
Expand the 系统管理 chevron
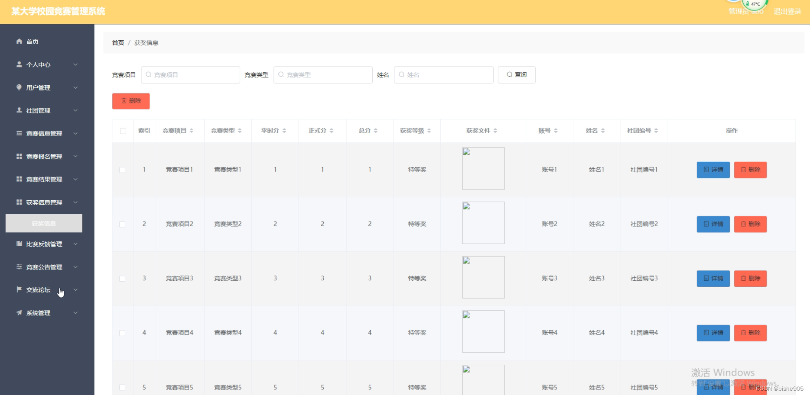[75, 313]
